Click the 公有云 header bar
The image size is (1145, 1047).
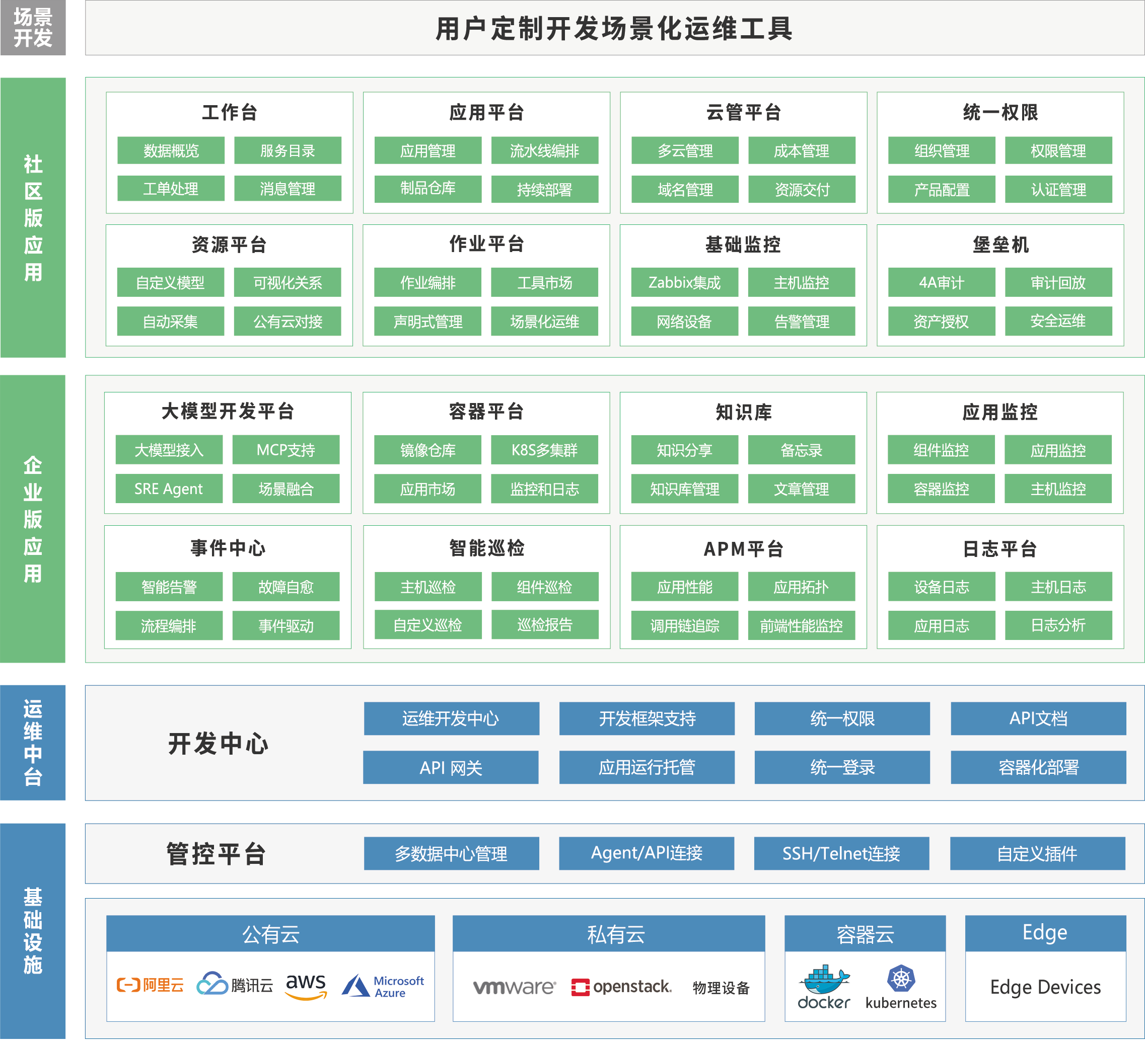[x=270, y=934]
